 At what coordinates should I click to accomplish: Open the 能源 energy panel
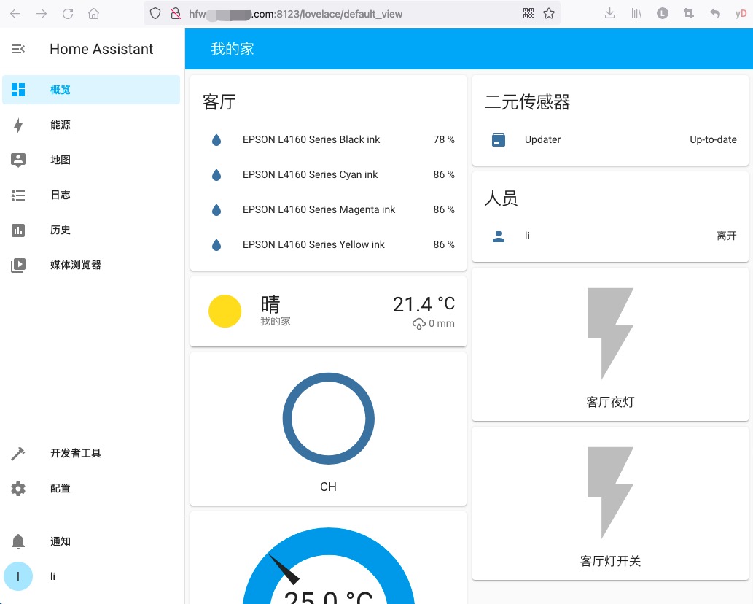coord(91,125)
